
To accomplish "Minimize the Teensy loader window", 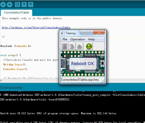I will [x=83, y=32].
